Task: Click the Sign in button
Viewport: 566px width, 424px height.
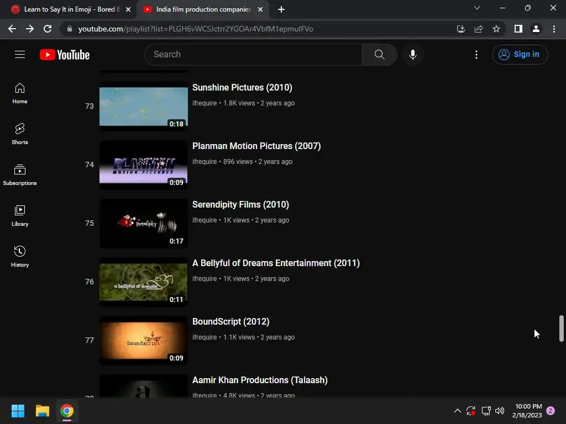Action: 520,55
